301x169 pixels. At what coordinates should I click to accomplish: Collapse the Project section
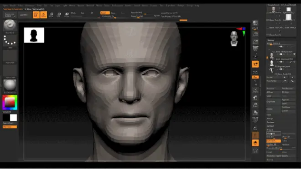[270, 130]
